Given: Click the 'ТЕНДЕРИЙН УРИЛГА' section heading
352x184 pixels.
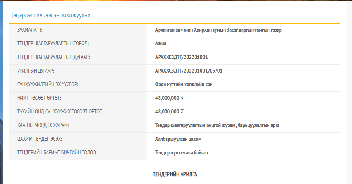Looking at the screenshot, I should 175,174.
